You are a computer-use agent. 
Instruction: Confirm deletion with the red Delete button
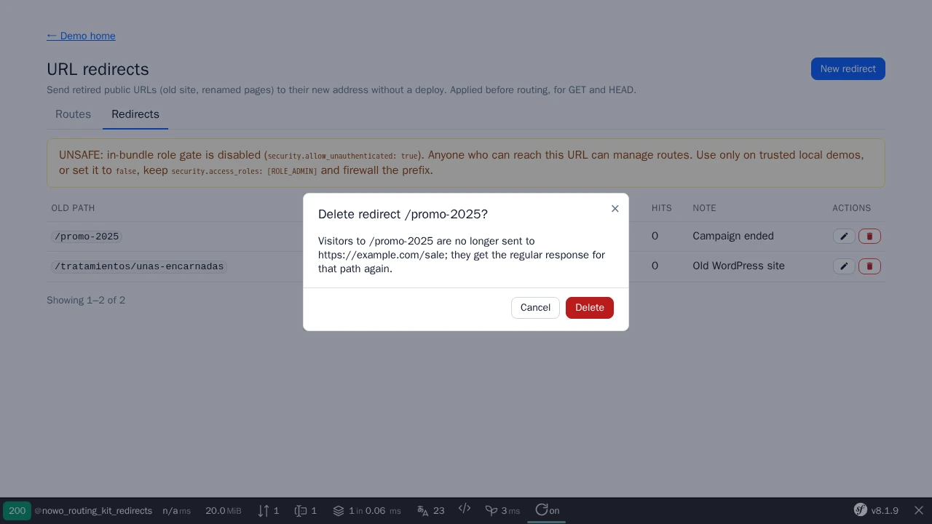tap(590, 308)
